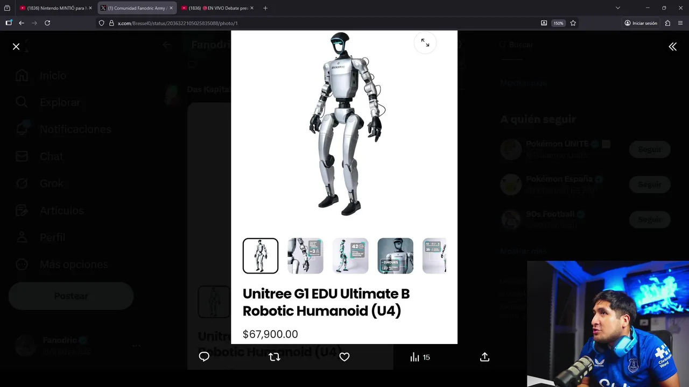The height and width of the screenshot is (387, 689).
Task: Go forward in browser history
Action: click(34, 23)
